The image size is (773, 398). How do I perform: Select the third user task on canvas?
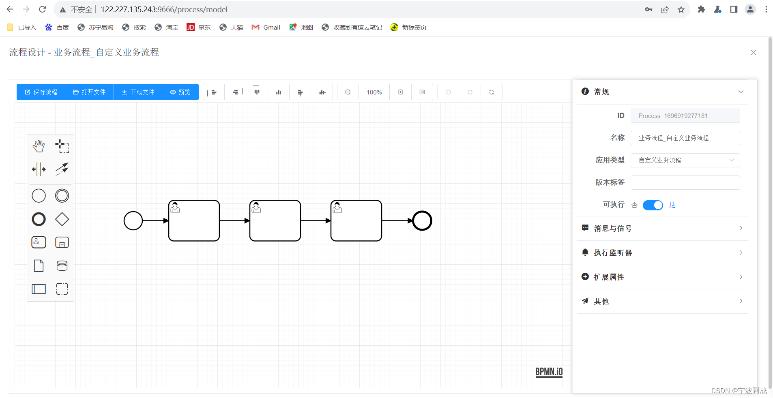(x=356, y=221)
